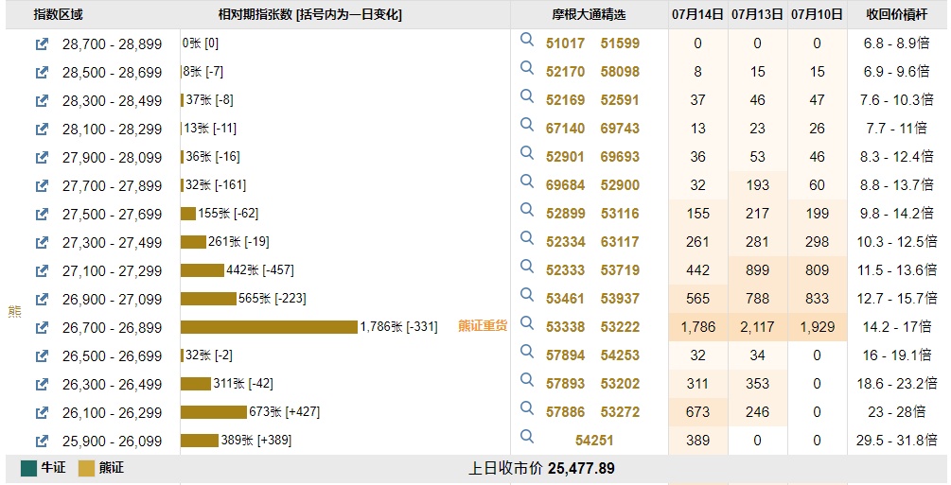Open external link icon for 26,700 - 26,899

coord(42,327)
